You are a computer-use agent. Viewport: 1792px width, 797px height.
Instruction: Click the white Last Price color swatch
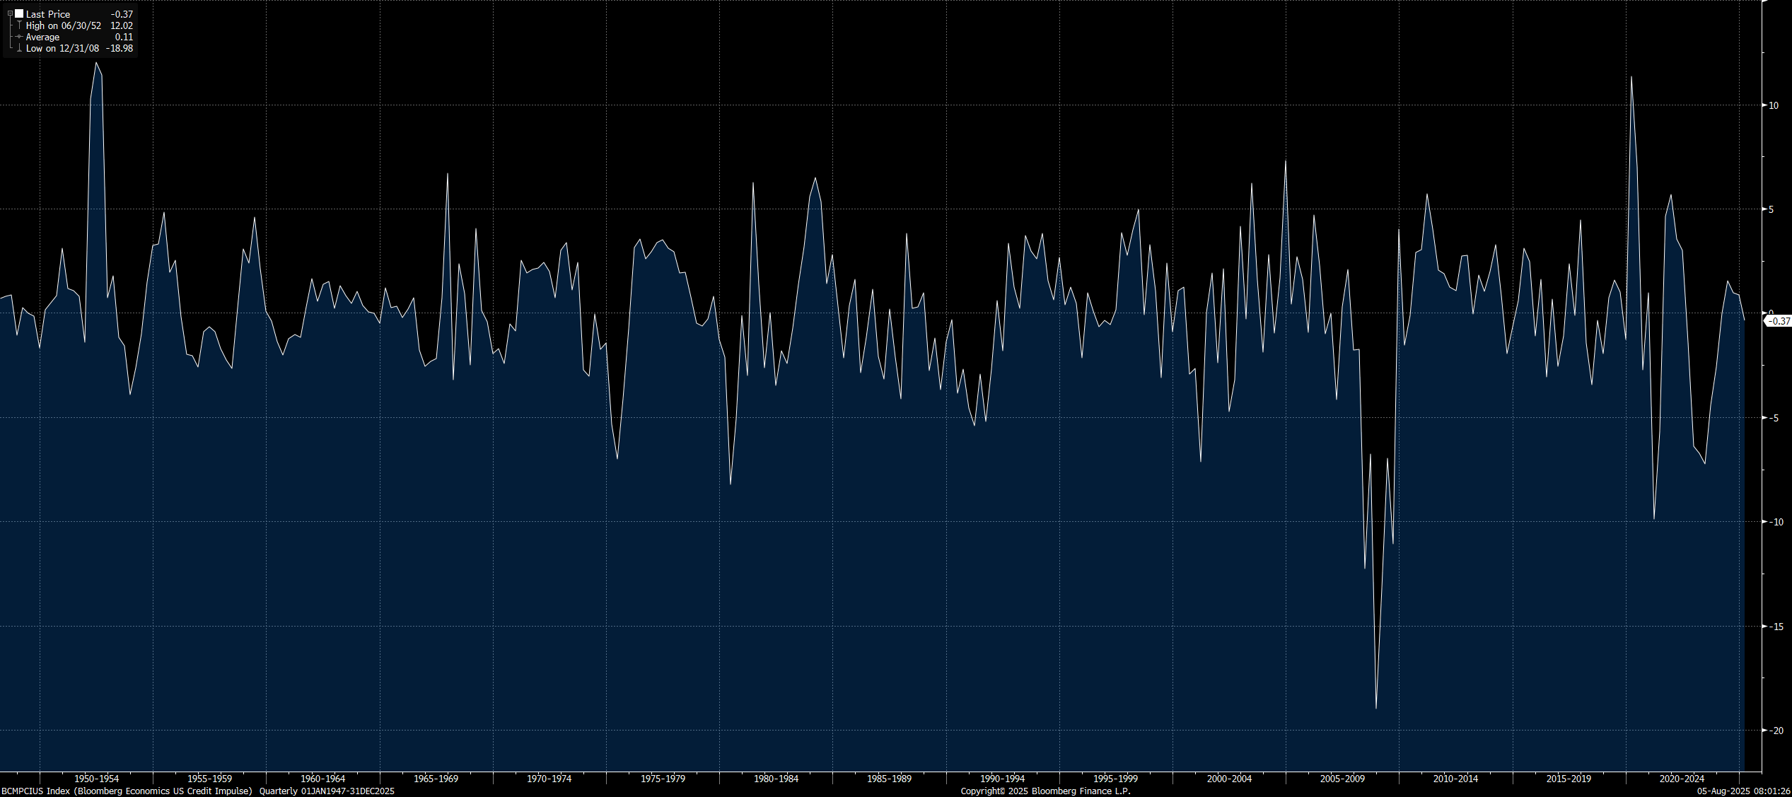[x=19, y=13]
